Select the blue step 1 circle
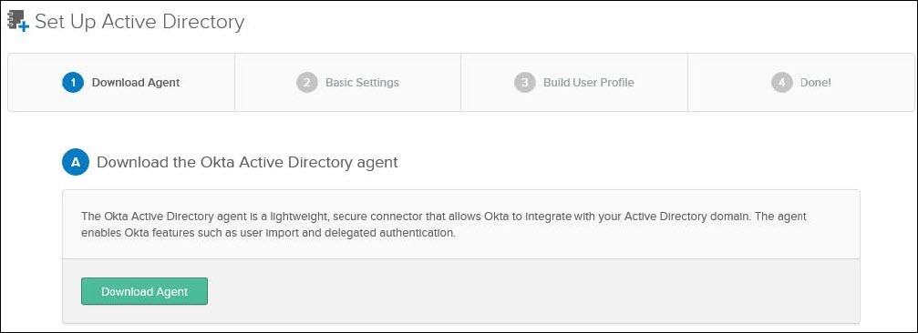The image size is (918, 333). (x=73, y=83)
